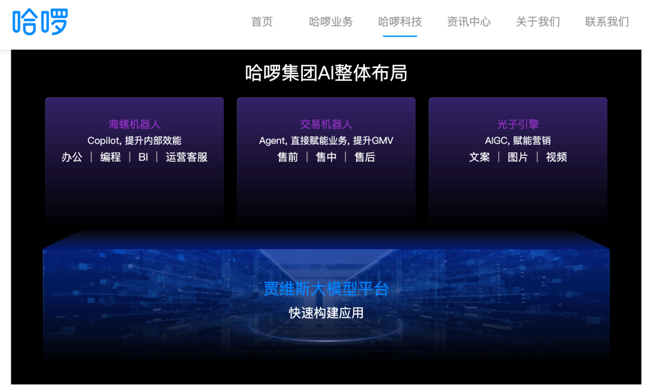Click the 快速构建应用 subtitle

pos(326,313)
